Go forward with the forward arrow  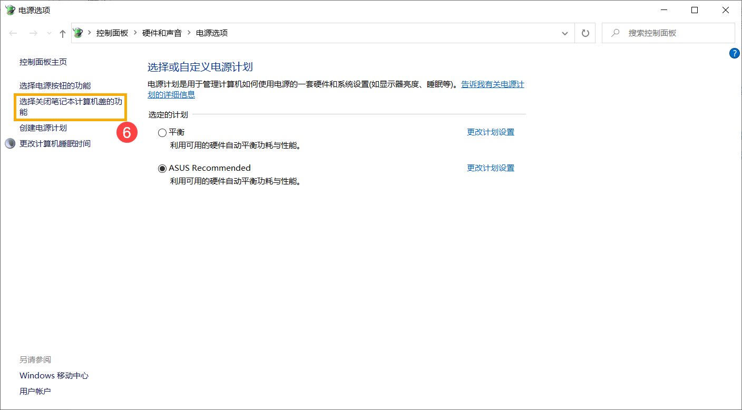point(33,33)
